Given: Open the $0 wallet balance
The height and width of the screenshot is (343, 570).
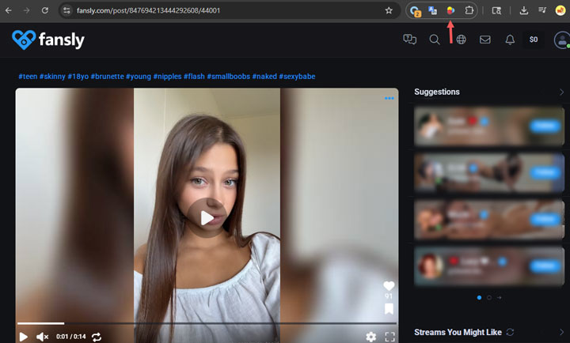Looking at the screenshot, I should (534, 40).
